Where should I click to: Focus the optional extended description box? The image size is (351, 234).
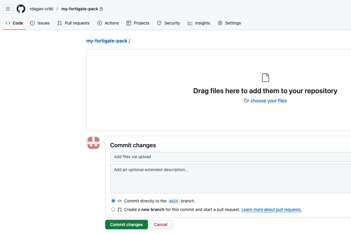(230, 179)
